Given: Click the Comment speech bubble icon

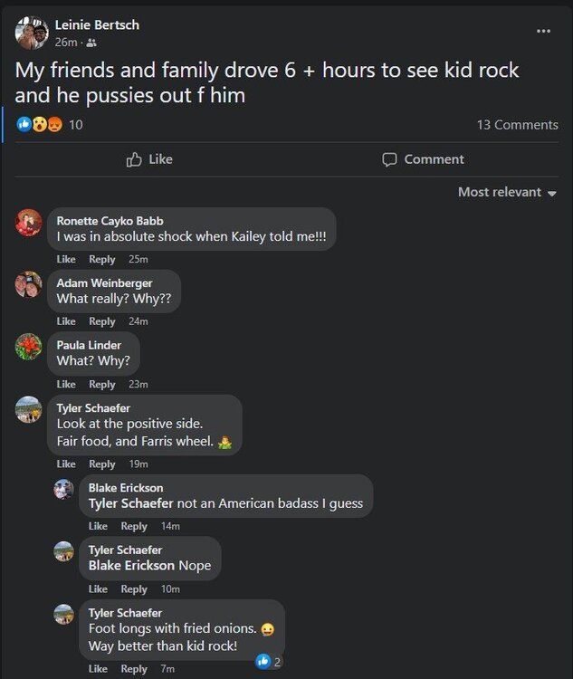Looking at the screenshot, I should point(390,159).
